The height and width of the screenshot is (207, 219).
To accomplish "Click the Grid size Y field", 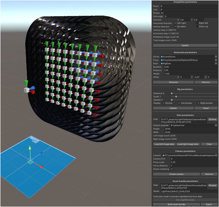I will (198, 20).
